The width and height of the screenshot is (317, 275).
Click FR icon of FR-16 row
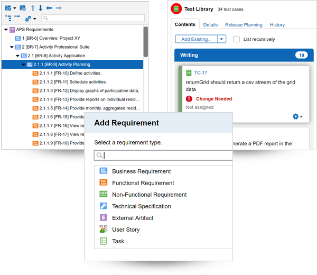pyautogui.click(x=35, y=126)
